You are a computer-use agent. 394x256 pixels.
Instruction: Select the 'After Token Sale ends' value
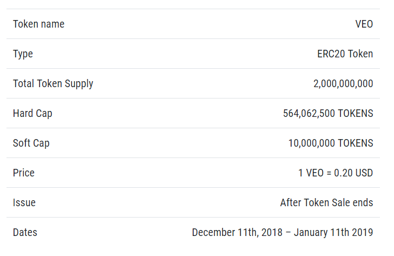point(326,203)
